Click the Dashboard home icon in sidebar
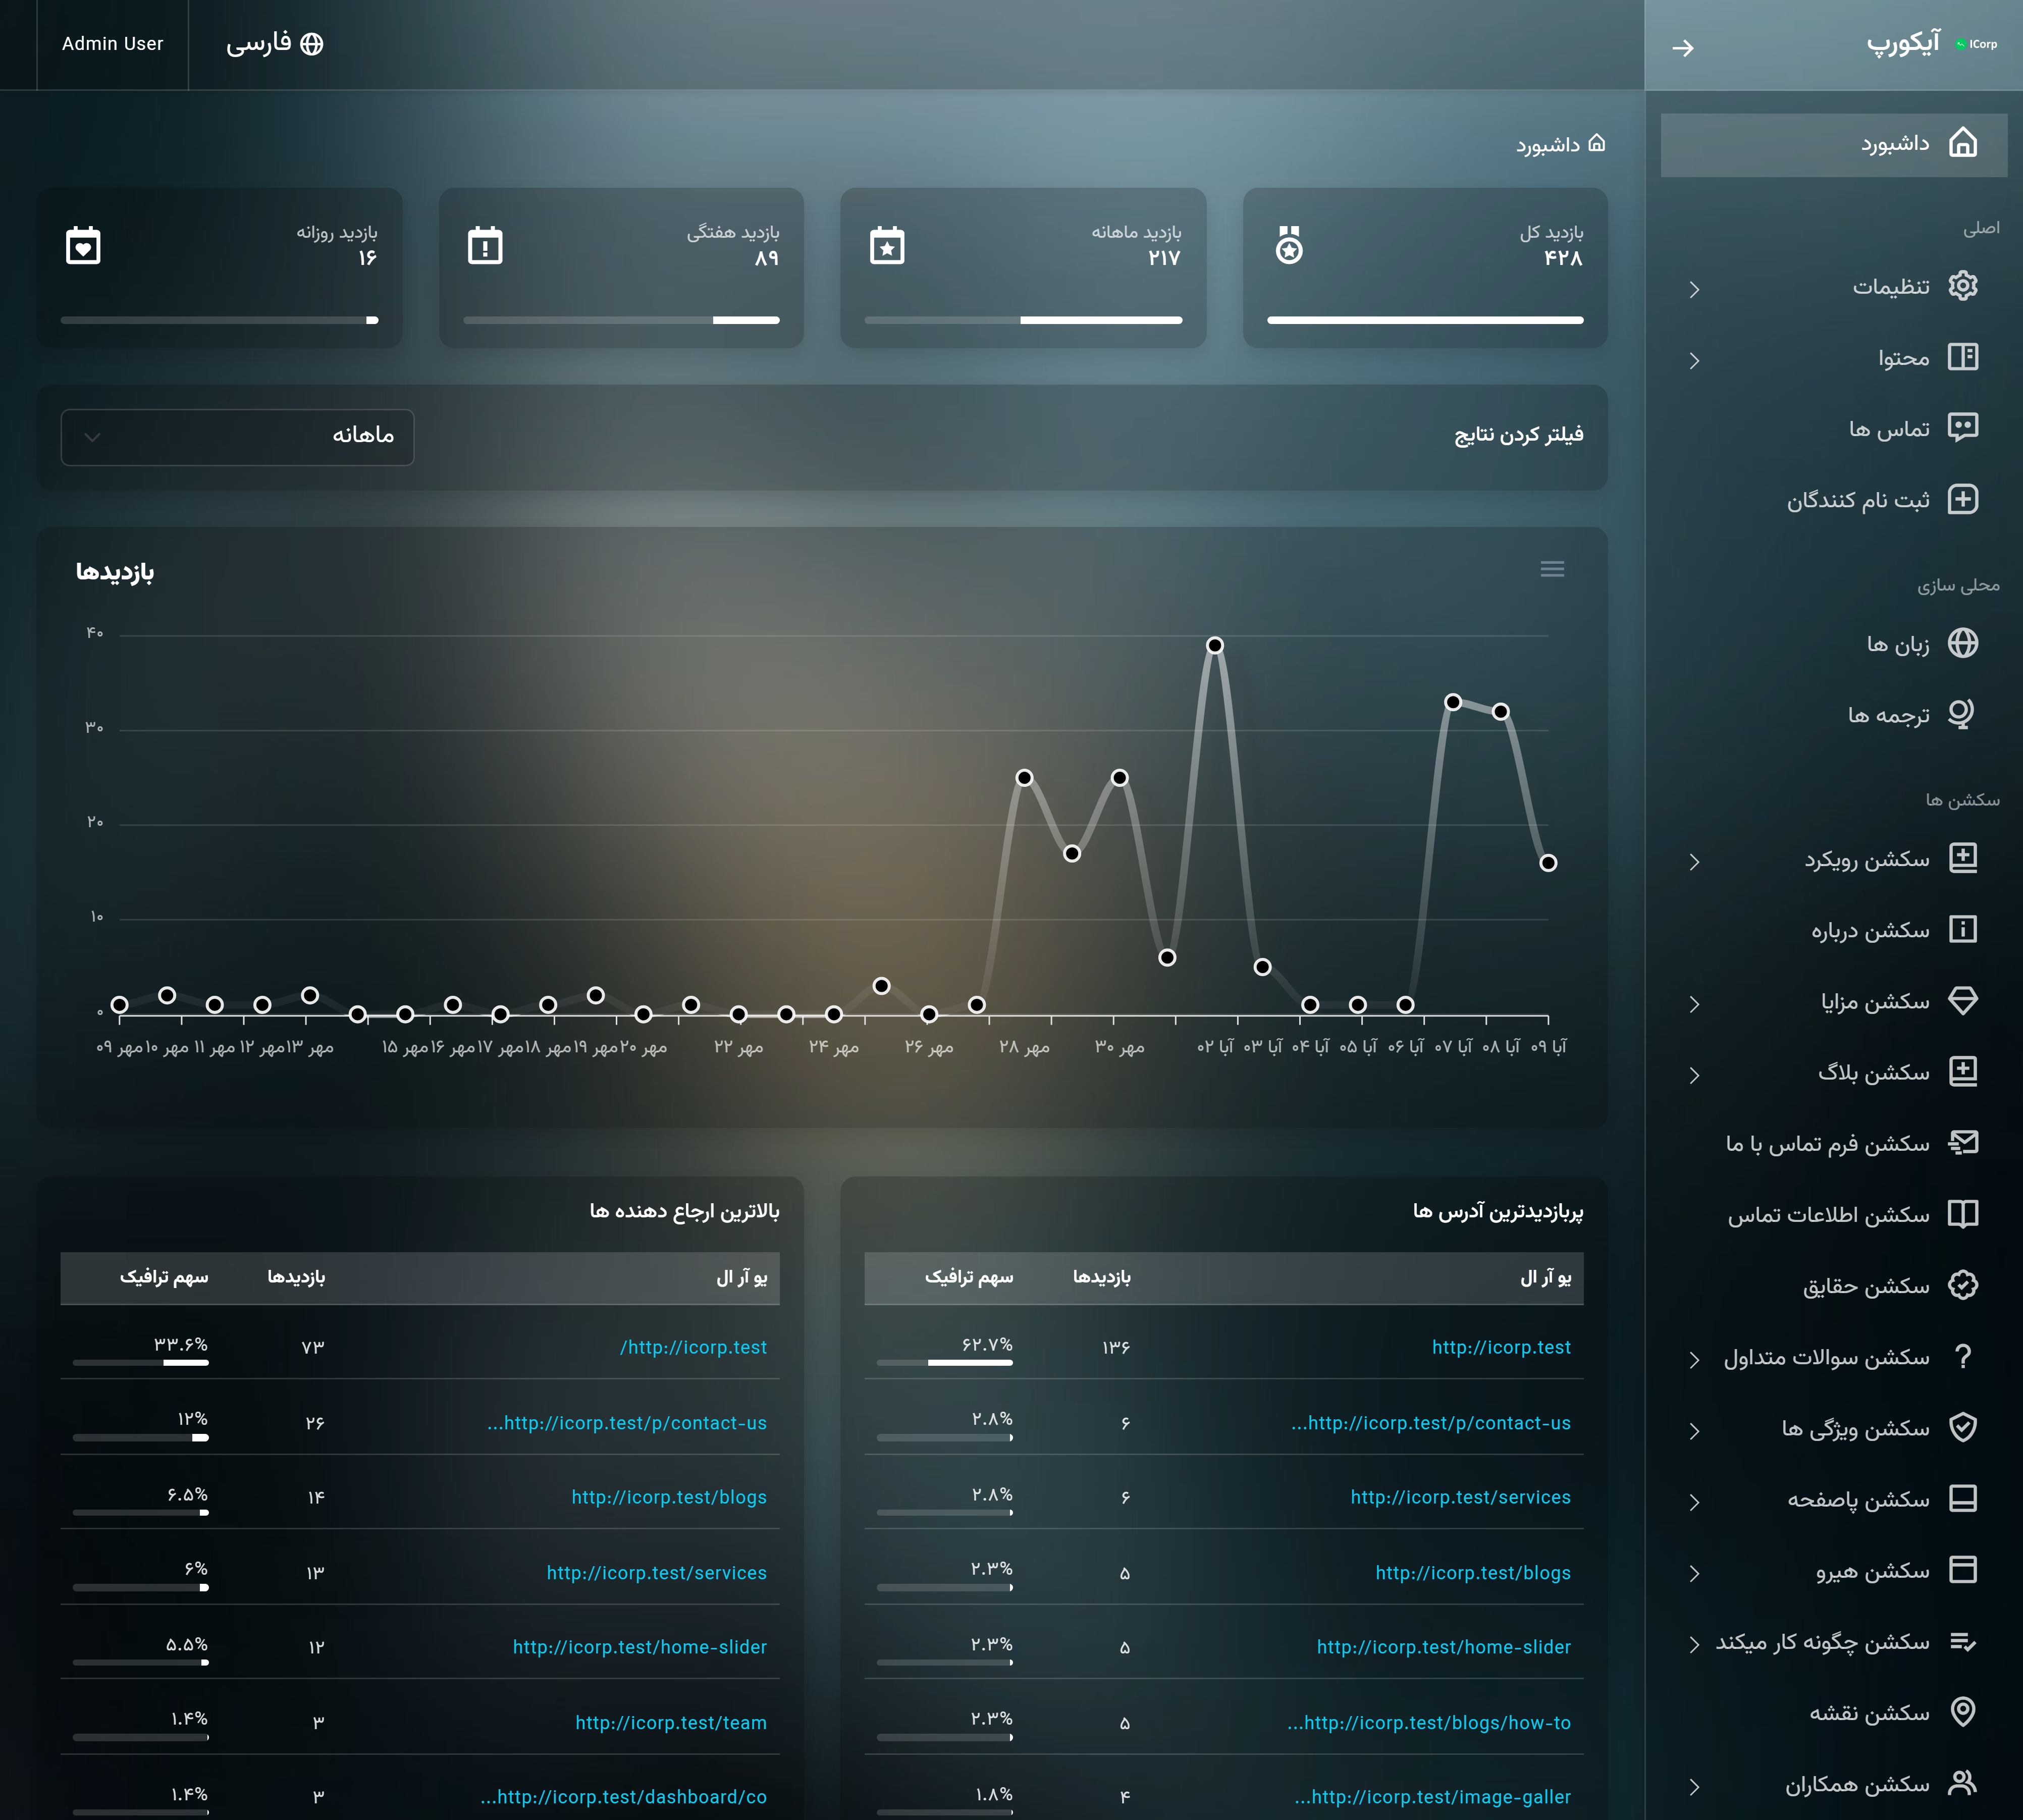Screen dimensions: 2023x1820 point(1962,143)
